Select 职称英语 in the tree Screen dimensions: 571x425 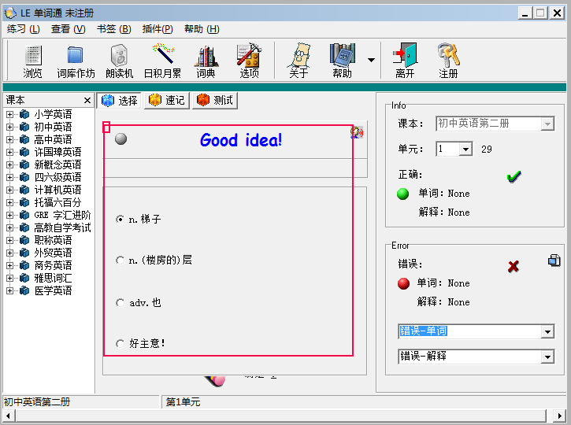click(x=53, y=240)
